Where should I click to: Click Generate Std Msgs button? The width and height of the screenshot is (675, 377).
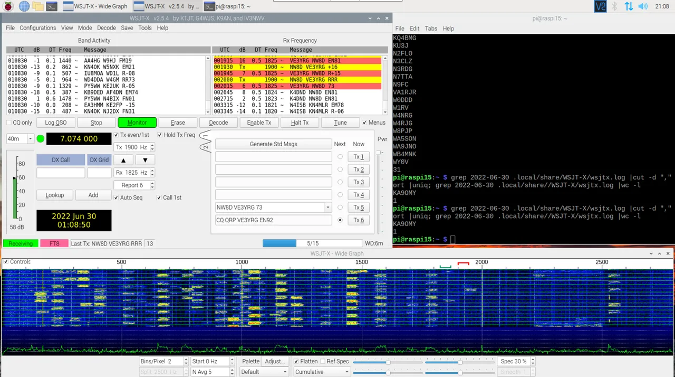(273, 144)
